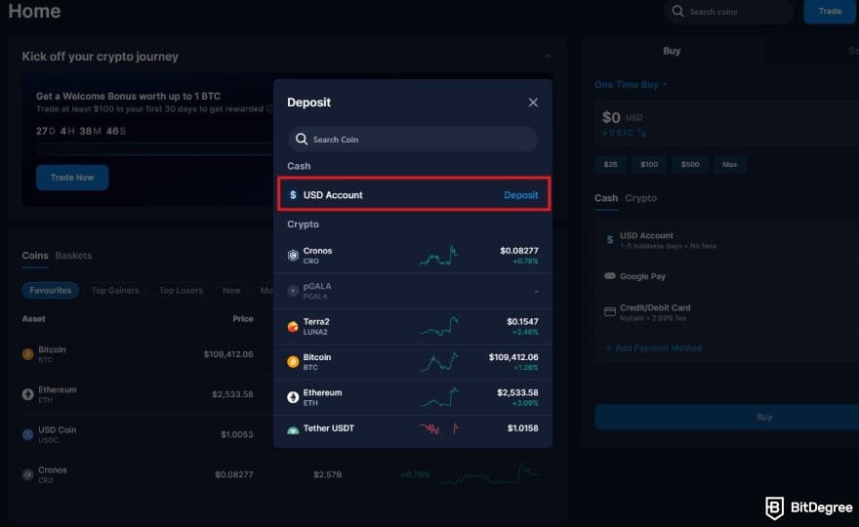This screenshot has height=527, width=859.
Task: Click the $0 USD amount field
Action: click(x=726, y=124)
